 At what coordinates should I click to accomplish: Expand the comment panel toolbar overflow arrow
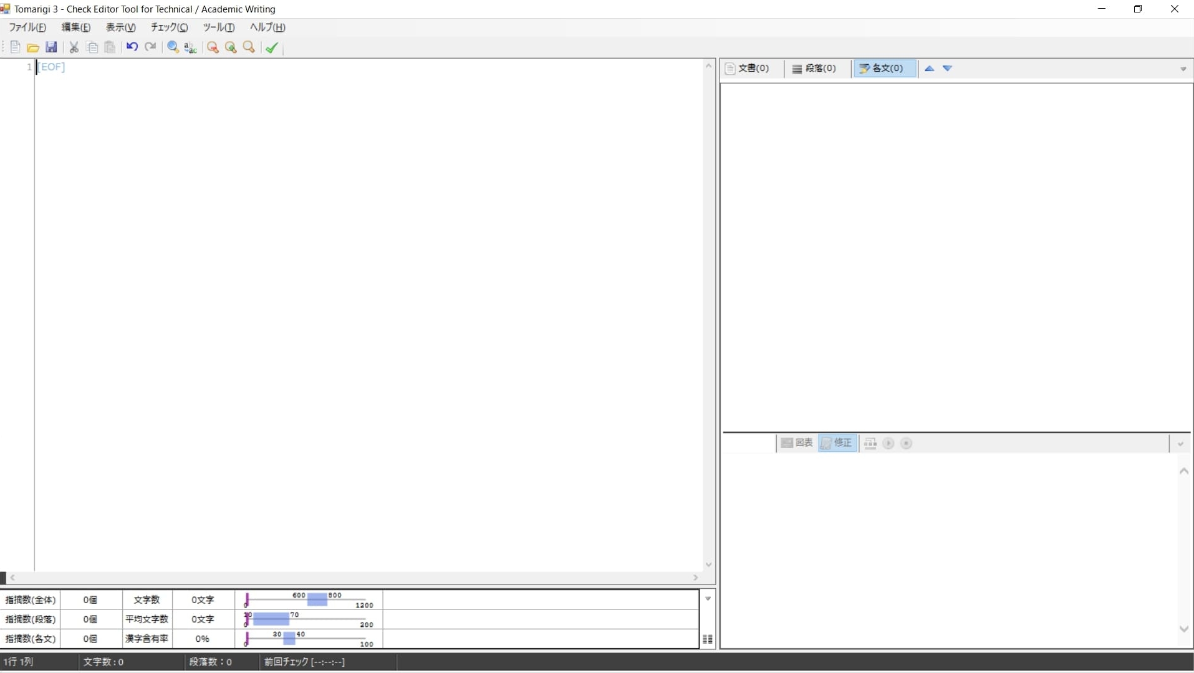pyautogui.click(x=1183, y=69)
